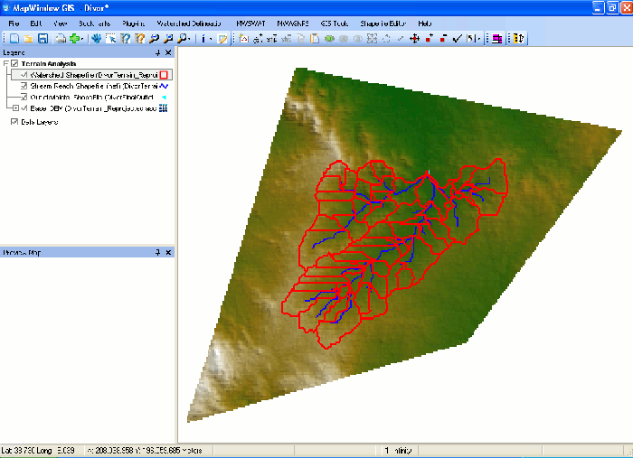Viewport: 633px width, 458px height.
Task: Click the Print toolbar icon
Action: (59, 39)
